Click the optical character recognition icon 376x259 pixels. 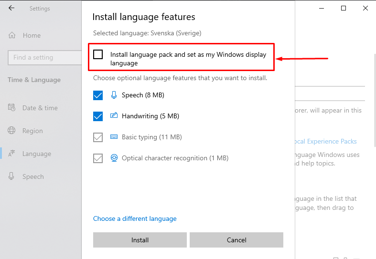point(114,158)
